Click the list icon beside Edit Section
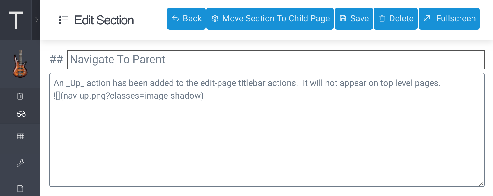This screenshot has width=493, height=196. (63, 20)
